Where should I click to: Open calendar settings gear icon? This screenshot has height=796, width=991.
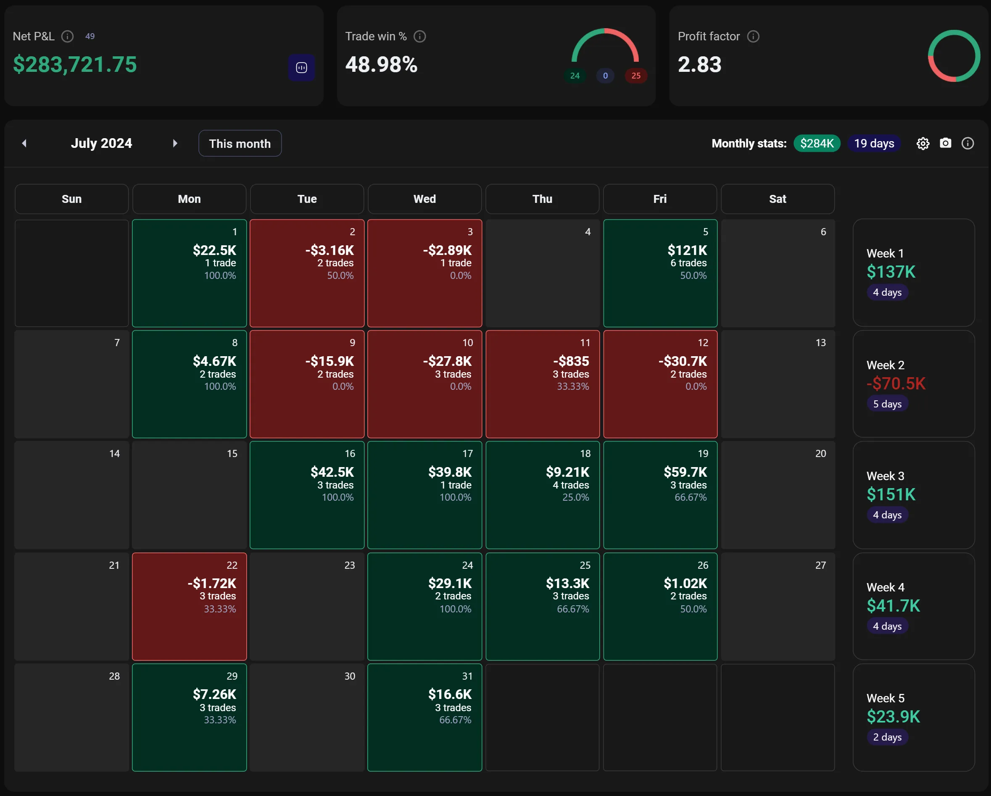coord(922,143)
